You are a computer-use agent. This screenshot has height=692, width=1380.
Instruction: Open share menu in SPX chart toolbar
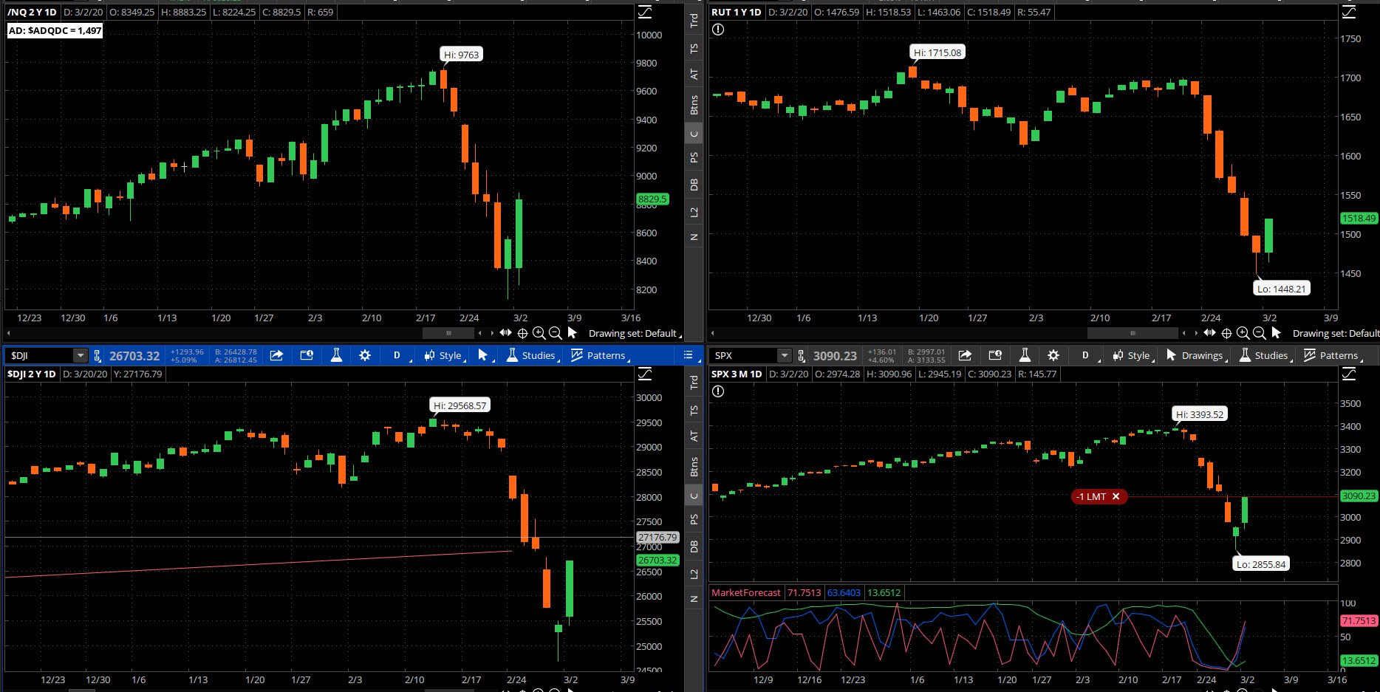[965, 355]
